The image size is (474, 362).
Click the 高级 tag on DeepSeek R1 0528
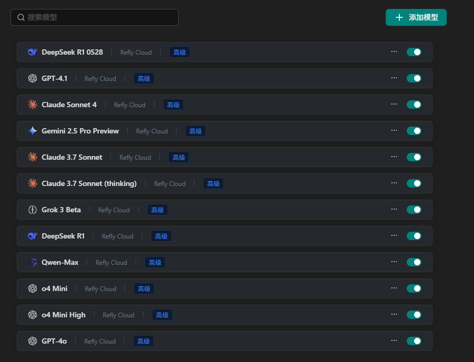pyautogui.click(x=180, y=52)
